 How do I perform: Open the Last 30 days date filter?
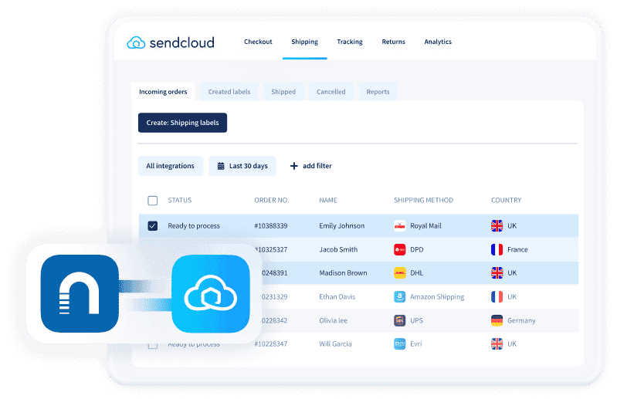pyautogui.click(x=242, y=166)
